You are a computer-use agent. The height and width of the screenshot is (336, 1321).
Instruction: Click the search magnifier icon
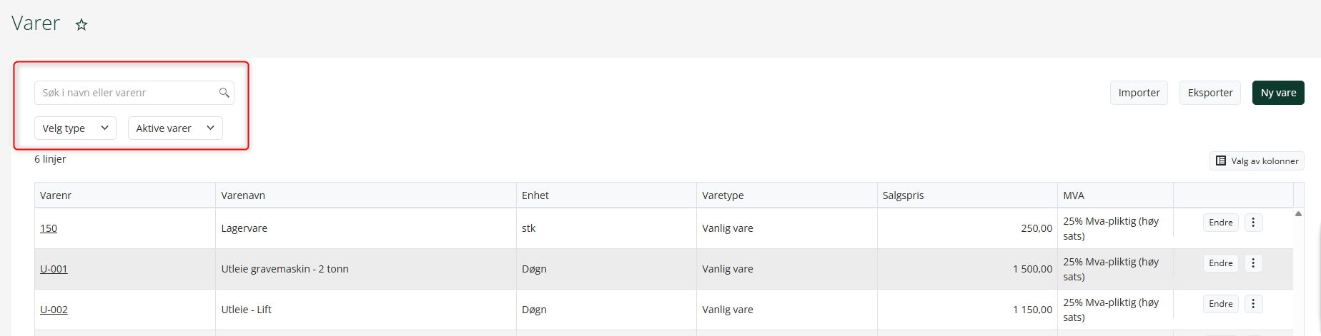tap(224, 93)
